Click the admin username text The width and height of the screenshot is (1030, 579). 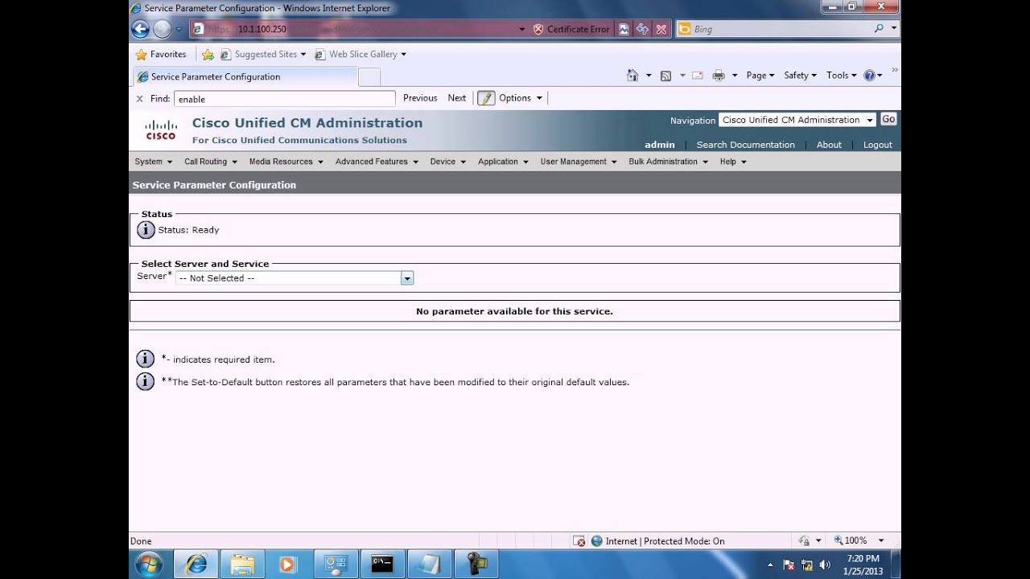pos(659,145)
